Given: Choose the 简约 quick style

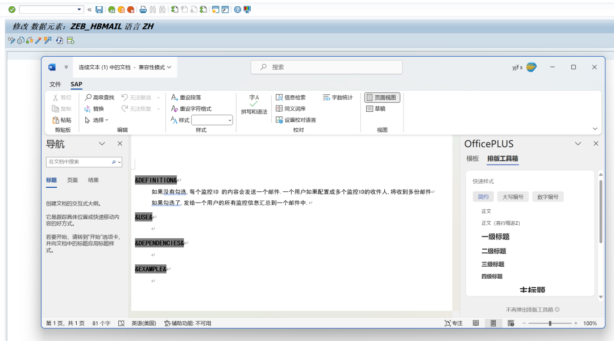Looking at the screenshot, I should (x=483, y=197).
